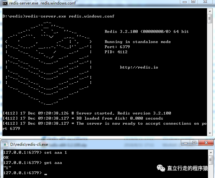Click the redis-cli.exe window title icon

click(x=6, y=145)
